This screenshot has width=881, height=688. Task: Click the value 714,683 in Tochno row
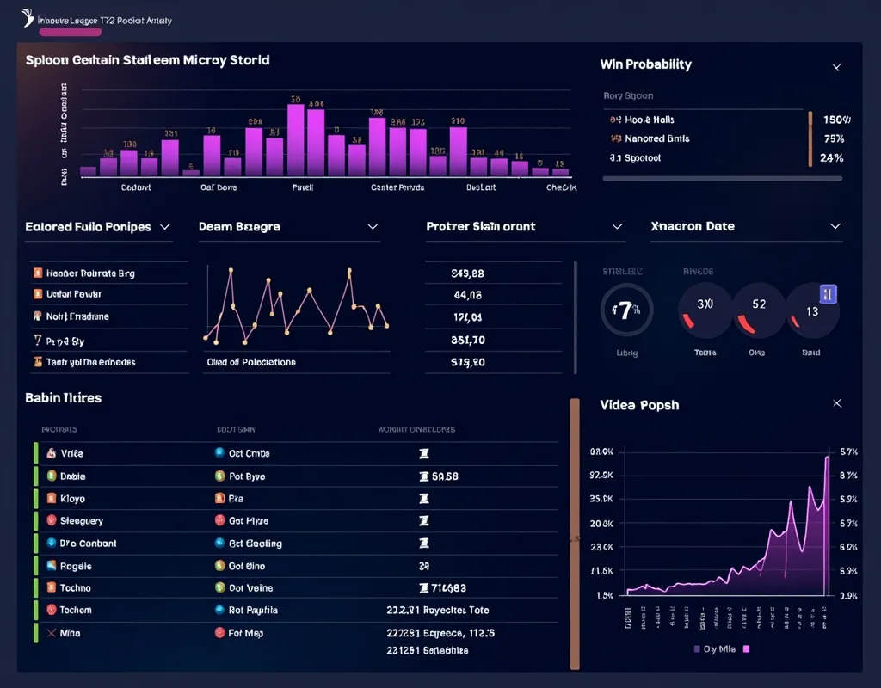click(x=448, y=588)
